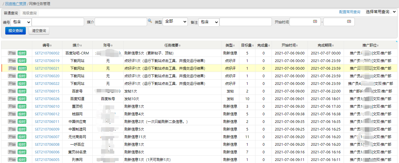Image resolution: width=399 pixels, height=163 pixels.
Task: Click 按时 tag for SET210706020
Action: [x=22, y=76]
